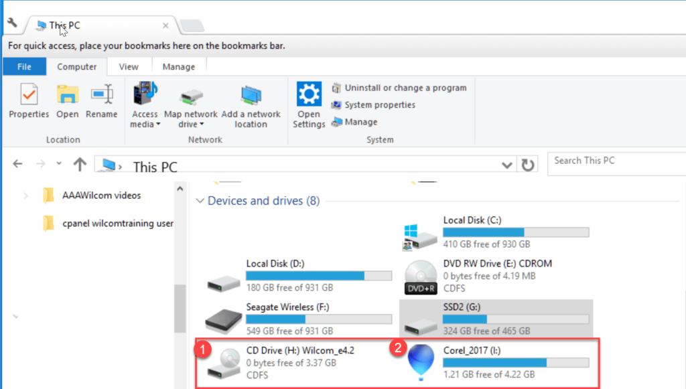Switch to the View ribbon tab
Screen dimensions: 686x389
[x=129, y=66]
